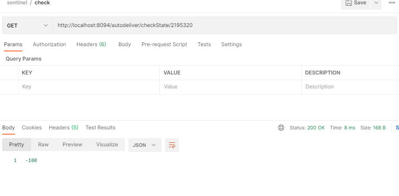Open the Tests tab
Screen dimensions: 399x196
click(x=204, y=44)
